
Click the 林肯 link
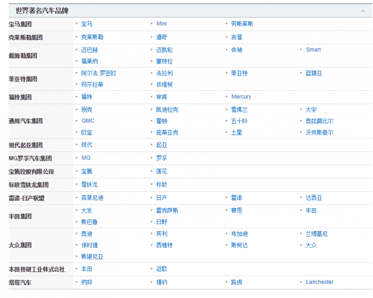pyautogui.click(x=162, y=97)
